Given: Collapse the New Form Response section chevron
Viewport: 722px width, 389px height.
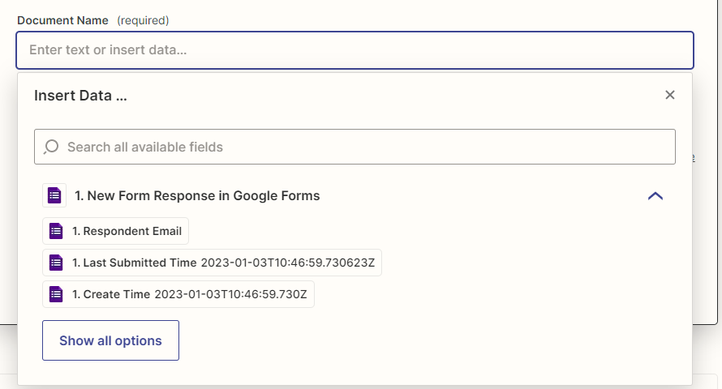Looking at the screenshot, I should click(655, 196).
